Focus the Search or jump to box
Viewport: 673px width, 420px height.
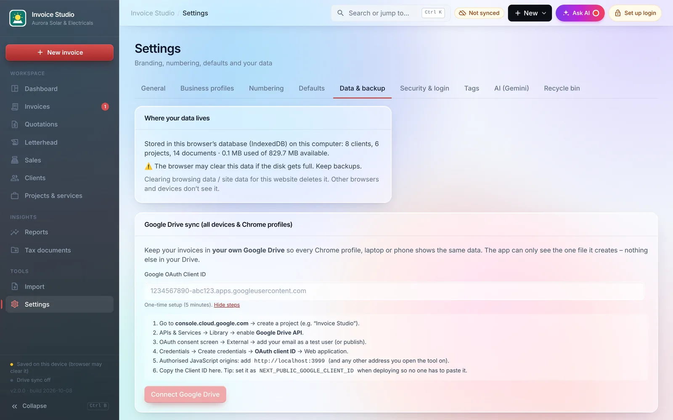390,13
